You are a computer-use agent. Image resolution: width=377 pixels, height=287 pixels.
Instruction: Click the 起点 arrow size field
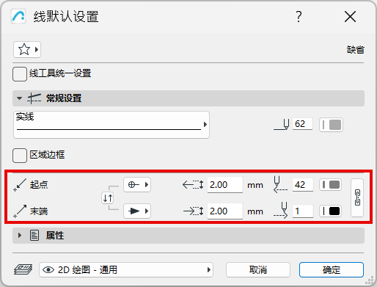click(225, 185)
